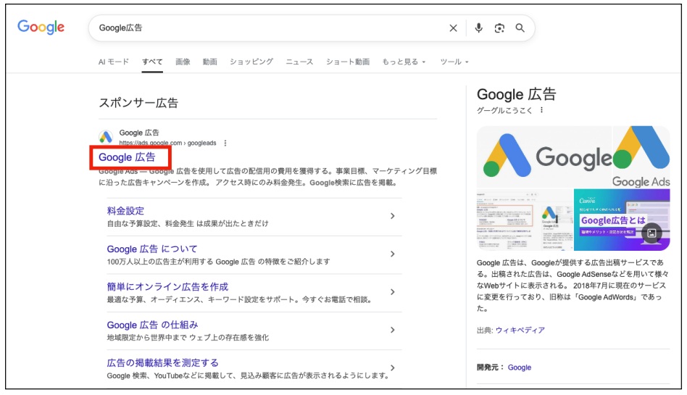
Task: Click the magnifying glass search icon
Action: (x=520, y=28)
